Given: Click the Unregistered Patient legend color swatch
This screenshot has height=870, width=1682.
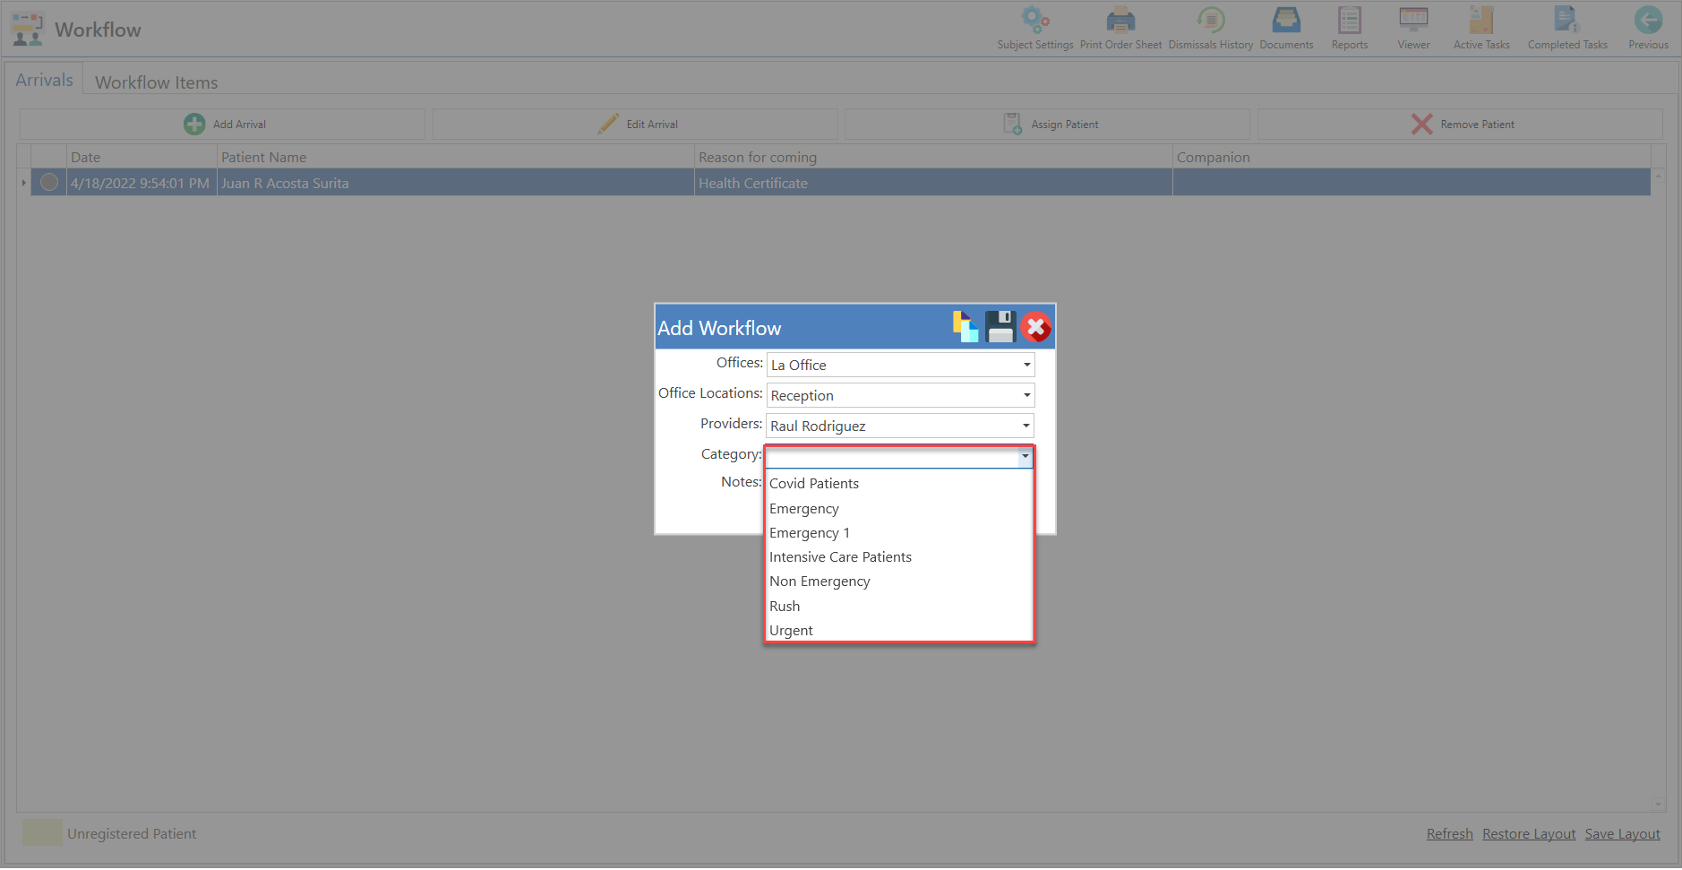Looking at the screenshot, I should (42, 832).
